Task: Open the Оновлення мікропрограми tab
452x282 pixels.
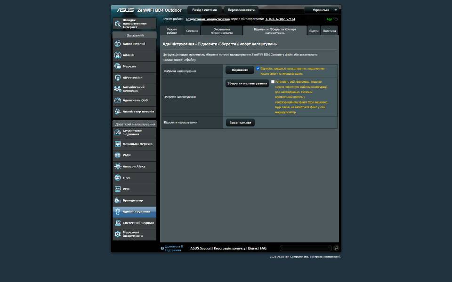Action: pos(221,31)
